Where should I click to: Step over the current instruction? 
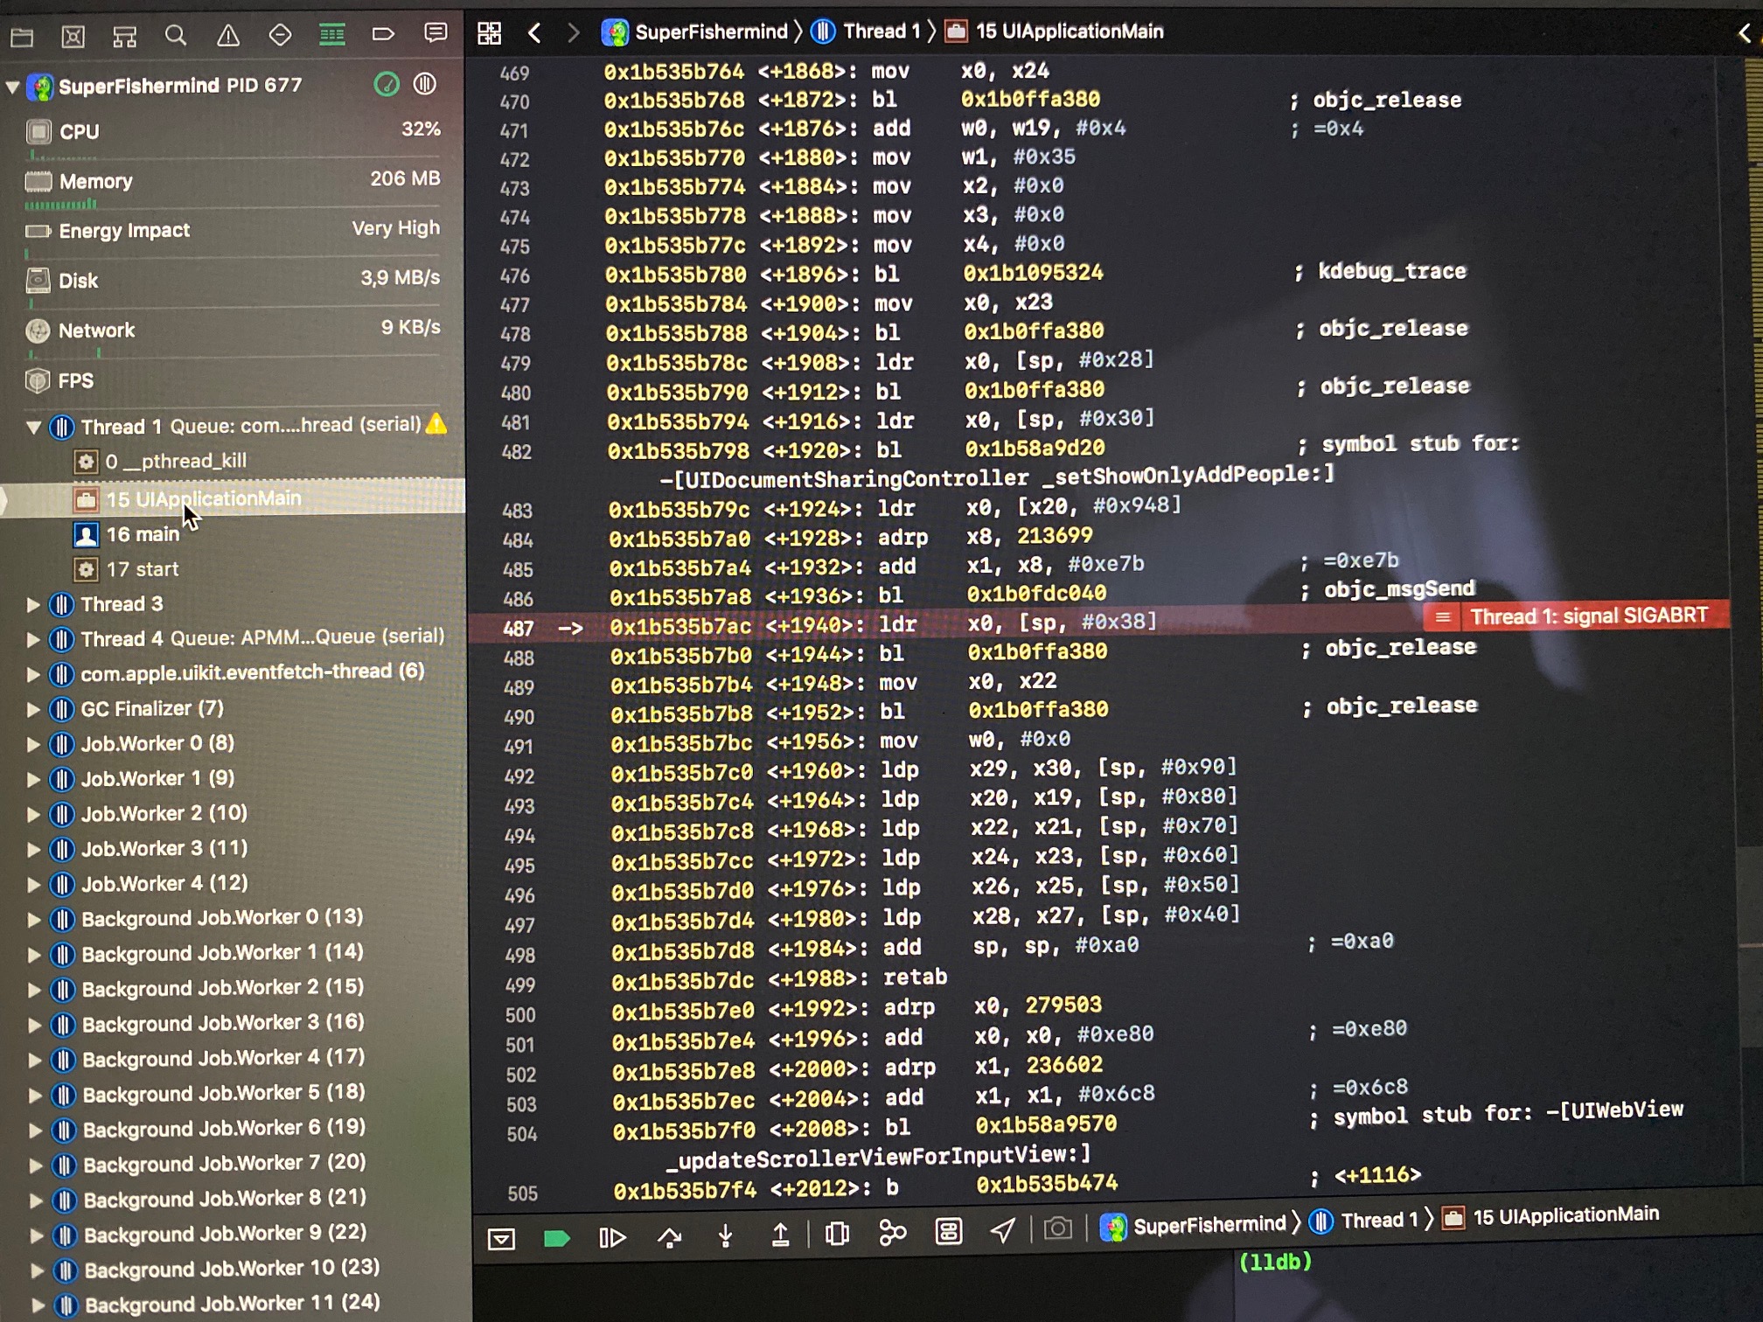670,1236
